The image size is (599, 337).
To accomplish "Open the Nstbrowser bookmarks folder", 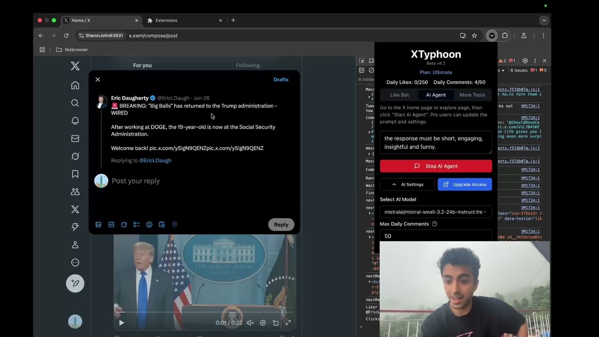I will [x=72, y=50].
